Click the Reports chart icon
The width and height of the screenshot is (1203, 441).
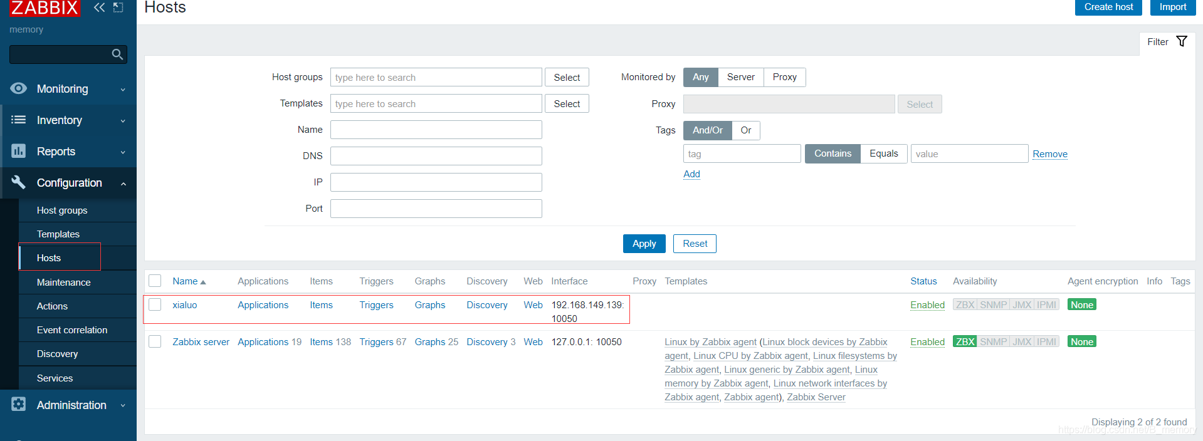[x=19, y=151]
